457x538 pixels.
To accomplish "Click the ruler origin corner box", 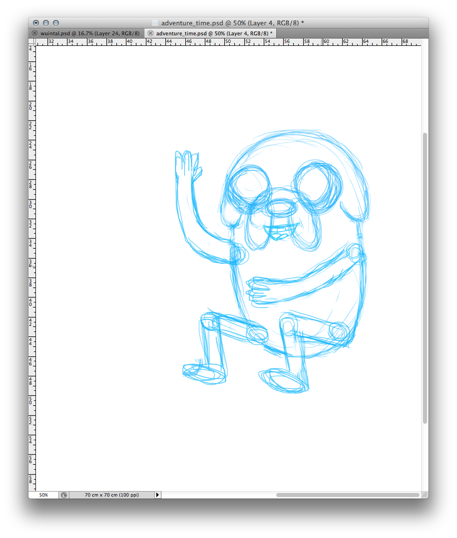I will click(32, 42).
